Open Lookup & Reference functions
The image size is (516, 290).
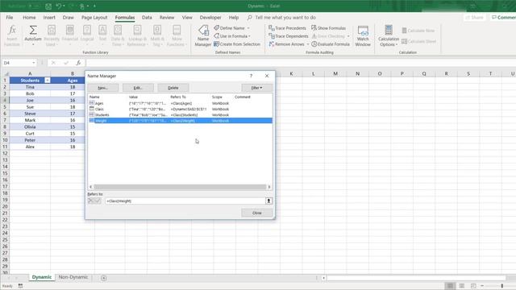137,35
